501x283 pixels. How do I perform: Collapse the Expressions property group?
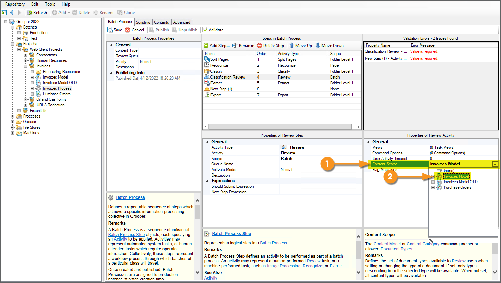[x=207, y=181]
